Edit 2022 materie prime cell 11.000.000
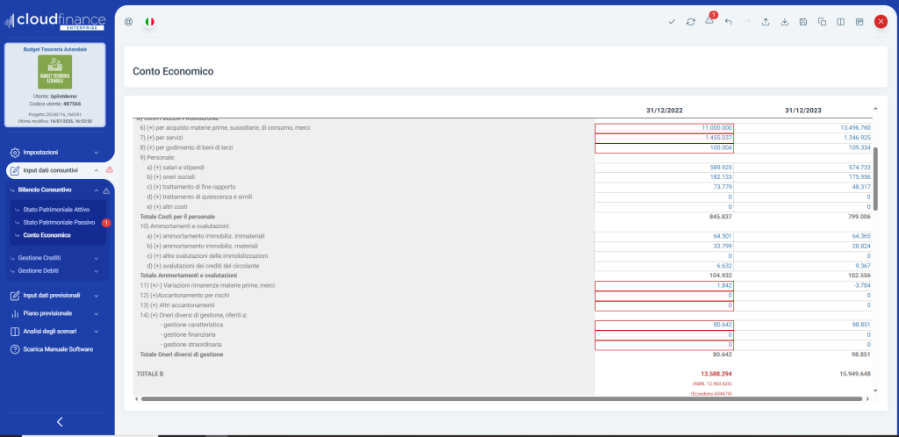The height and width of the screenshot is (437, 899). [x=664, y=128]
